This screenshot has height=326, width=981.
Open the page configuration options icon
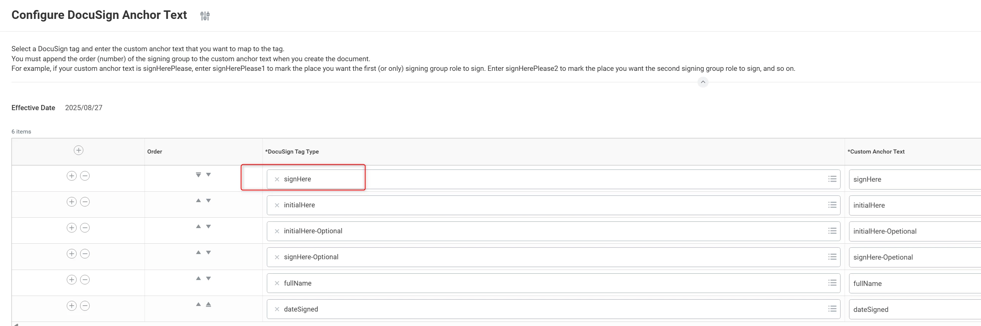(205, 16)
